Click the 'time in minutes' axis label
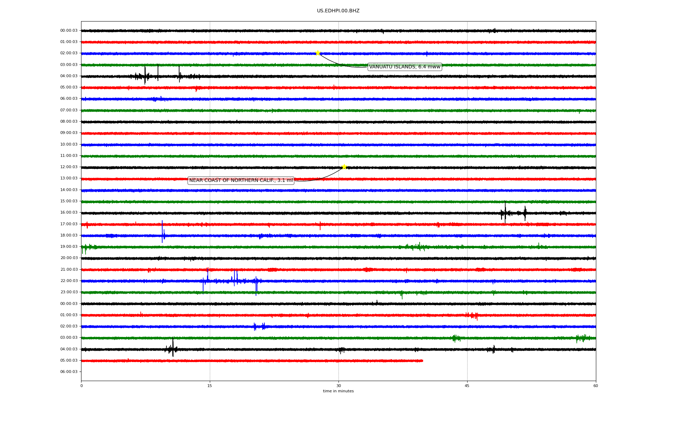 (338, 391)
